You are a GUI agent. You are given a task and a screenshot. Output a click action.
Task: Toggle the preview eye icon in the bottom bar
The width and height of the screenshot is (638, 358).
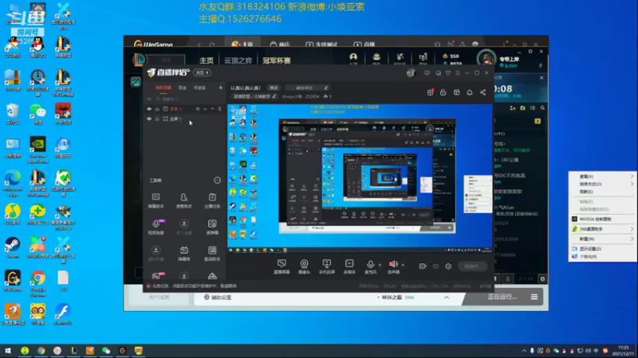[435, 267]
